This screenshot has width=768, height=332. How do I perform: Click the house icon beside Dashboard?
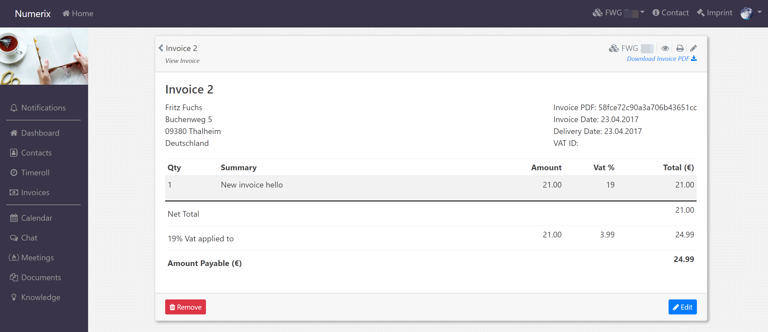click(14, 133)
